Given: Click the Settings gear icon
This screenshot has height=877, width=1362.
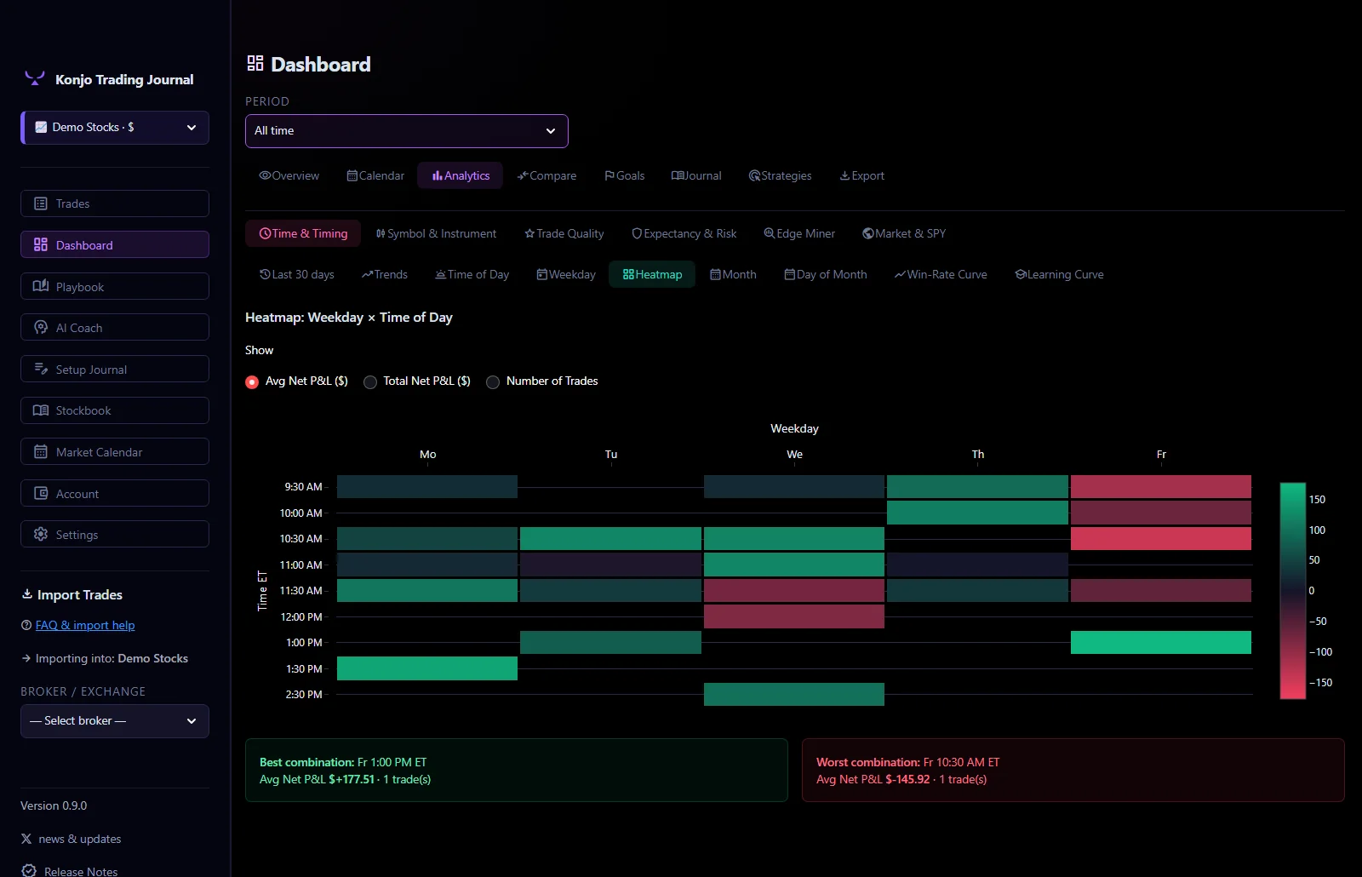Looking at the screenshot, I should pos(41,535).
